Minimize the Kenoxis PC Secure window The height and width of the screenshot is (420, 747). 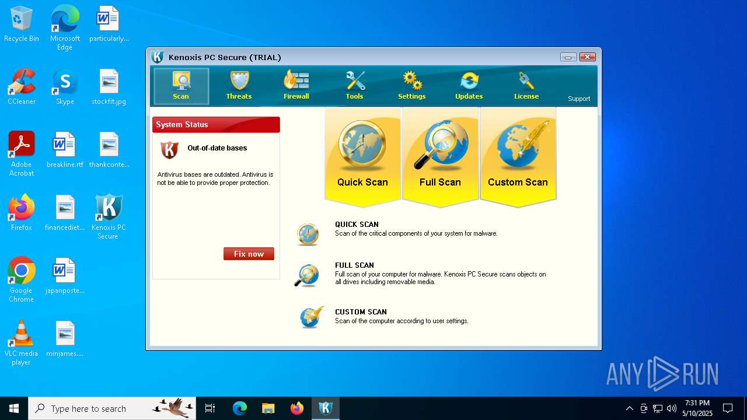point(568,57)
